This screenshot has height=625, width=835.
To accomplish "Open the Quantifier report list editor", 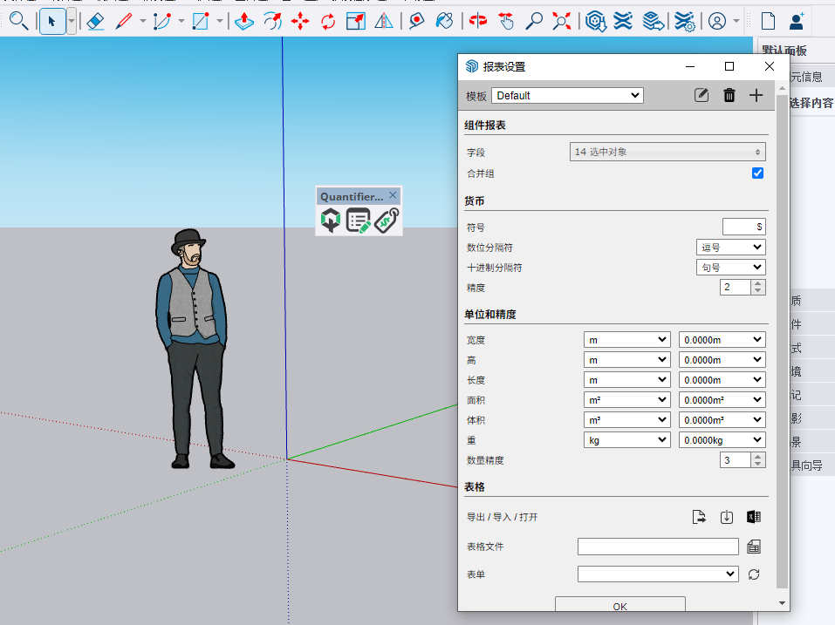I will click(358, 220).
